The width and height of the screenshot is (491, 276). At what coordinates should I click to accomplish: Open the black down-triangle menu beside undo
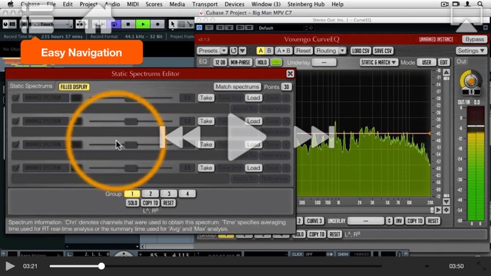pyautogui.click(x=242, y=51)
